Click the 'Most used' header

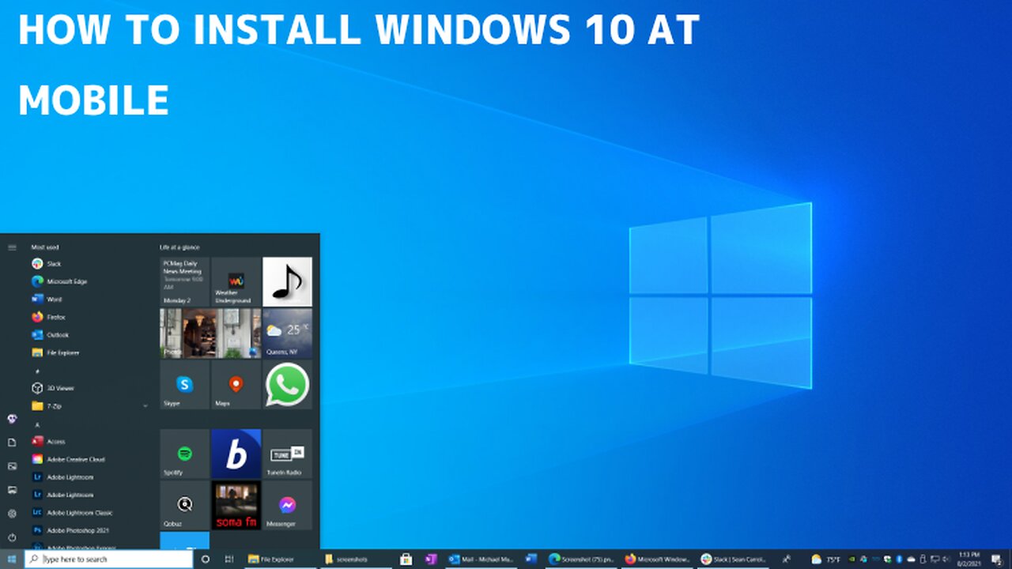pyautogui.click(x=45, y=247)
